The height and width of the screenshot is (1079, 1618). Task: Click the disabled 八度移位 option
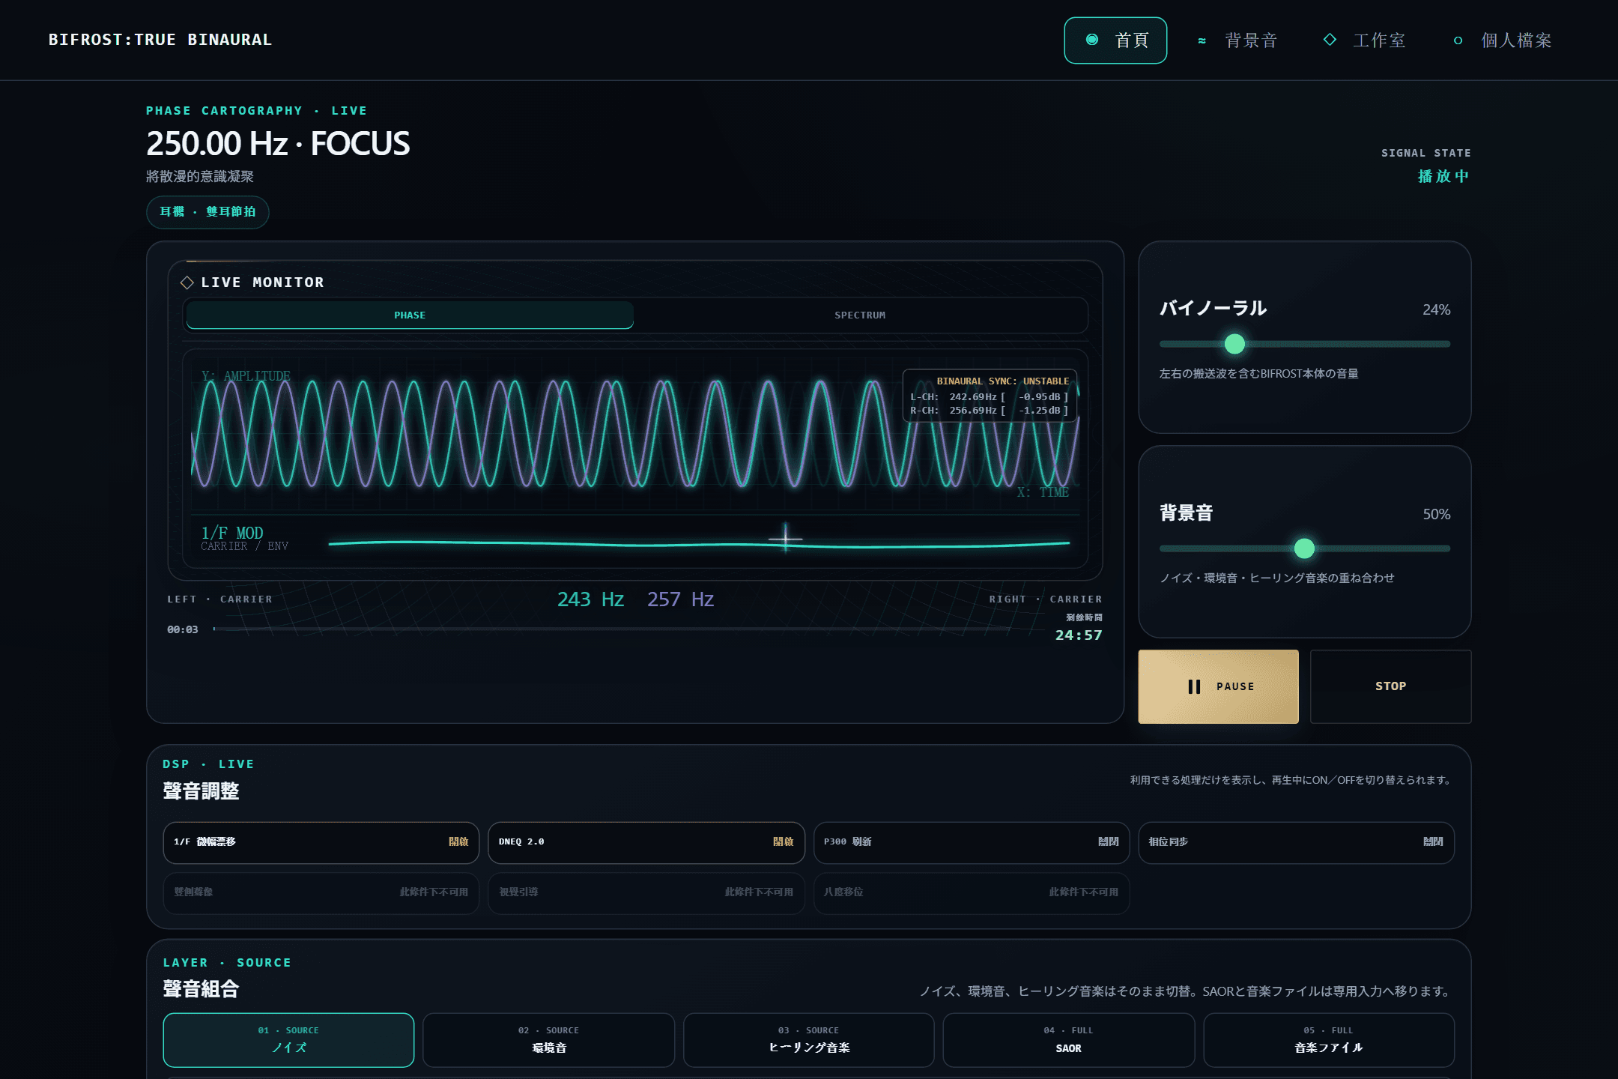tap(972, 892)
